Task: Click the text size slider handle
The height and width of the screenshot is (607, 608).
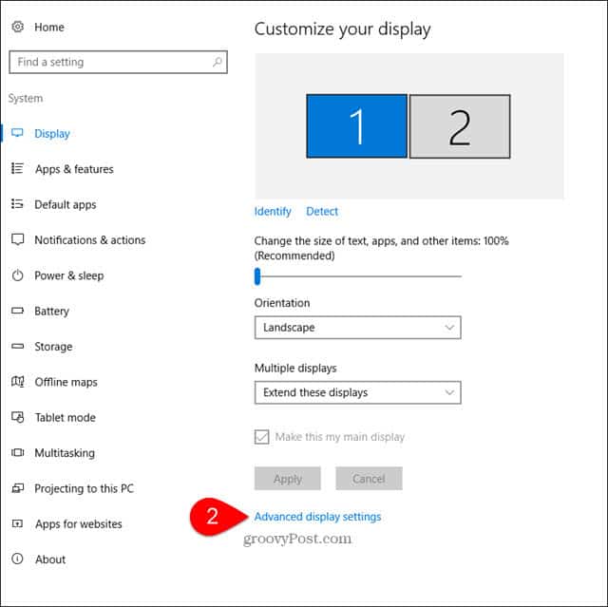Action: (257, 276)
